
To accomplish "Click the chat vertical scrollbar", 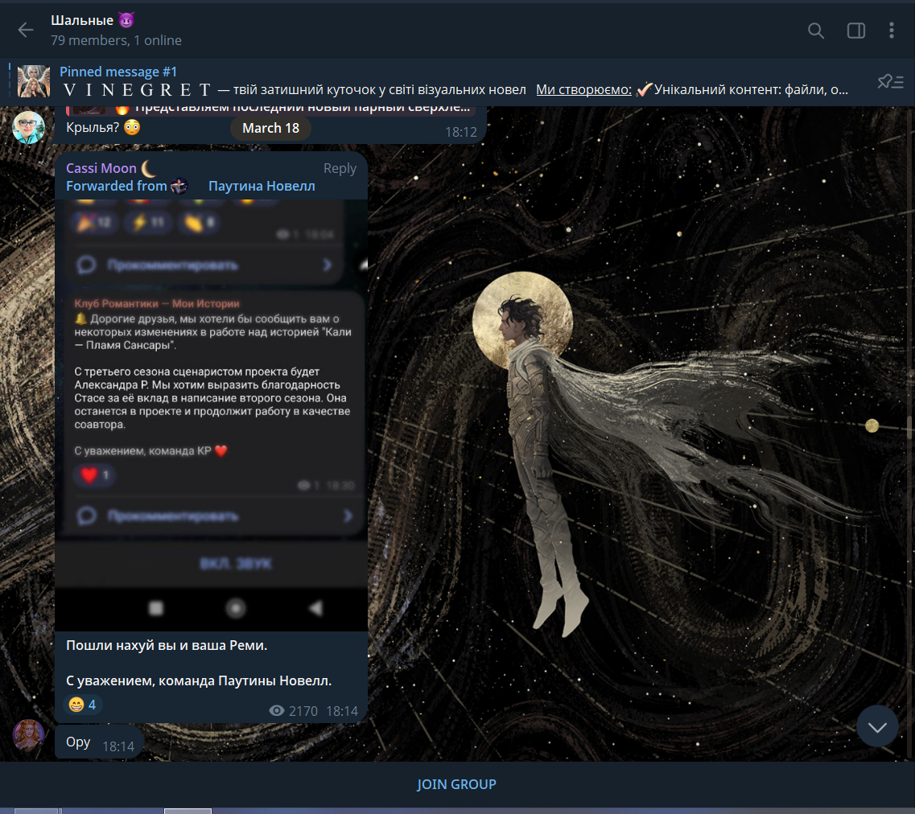I will 909,427.
